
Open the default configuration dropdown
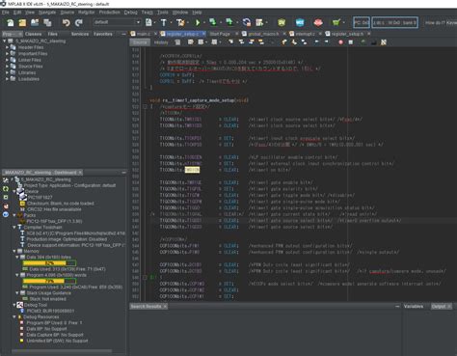[x=117, y=22]
